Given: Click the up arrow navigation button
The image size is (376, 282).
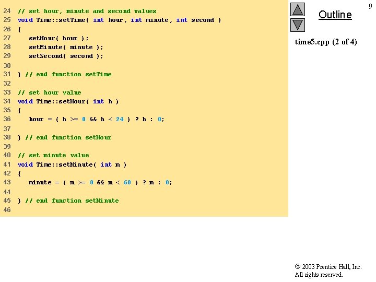Looking at the screenshot, I should (297, 9).
